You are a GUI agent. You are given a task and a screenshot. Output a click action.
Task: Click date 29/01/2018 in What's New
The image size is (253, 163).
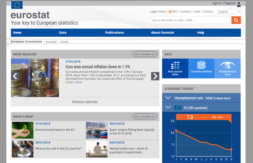[x=43, y=143]
